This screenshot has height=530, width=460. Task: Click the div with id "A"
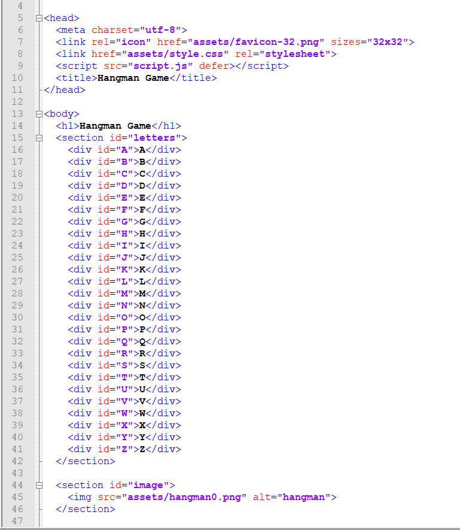point(124,150)
